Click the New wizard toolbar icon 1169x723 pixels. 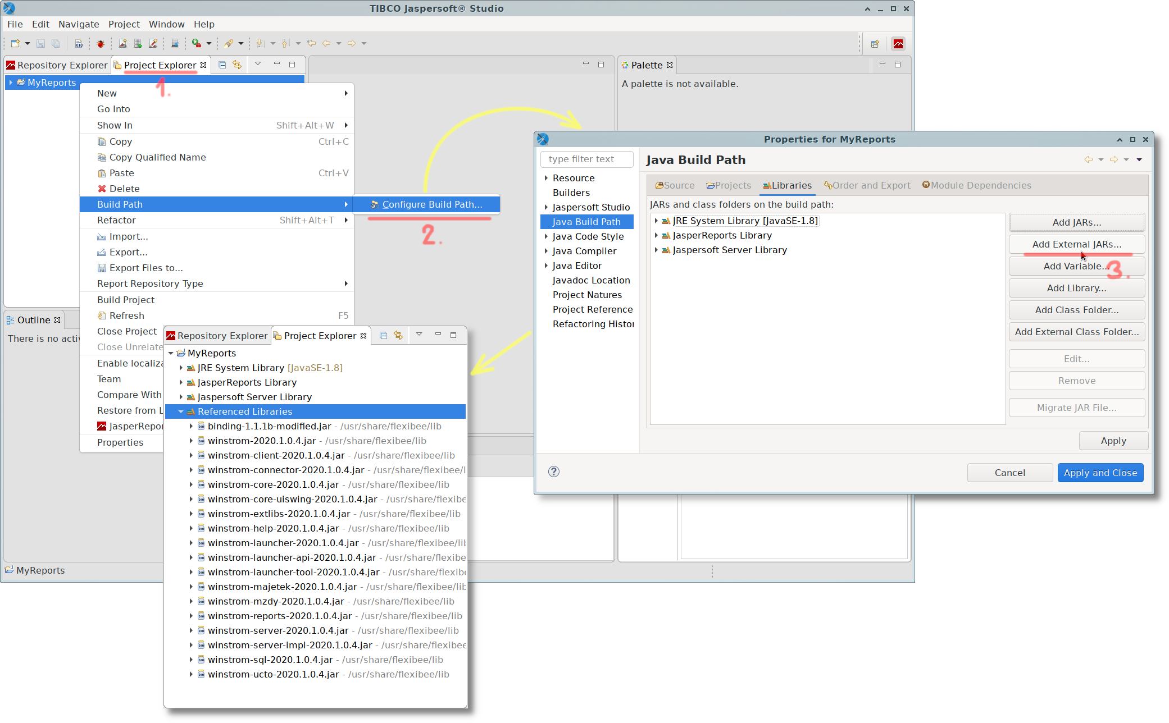[x=15, y=43]
